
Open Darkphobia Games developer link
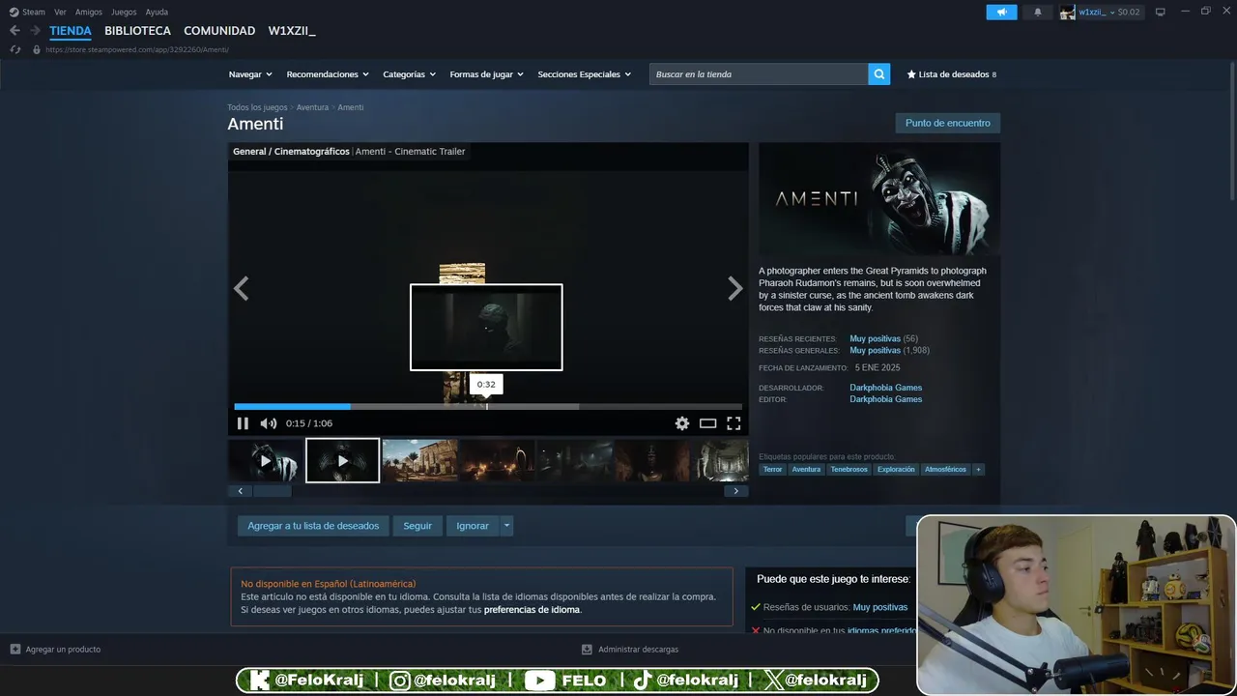[x=885, y=388]
